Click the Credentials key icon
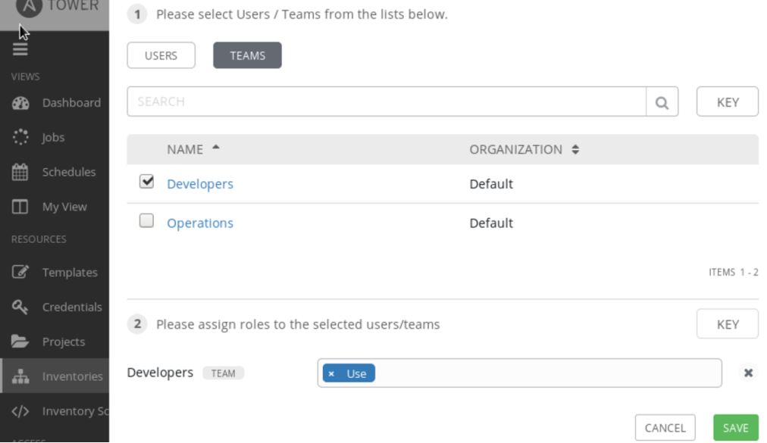This screenshot has width=767, height=443. tap(20, 307)
